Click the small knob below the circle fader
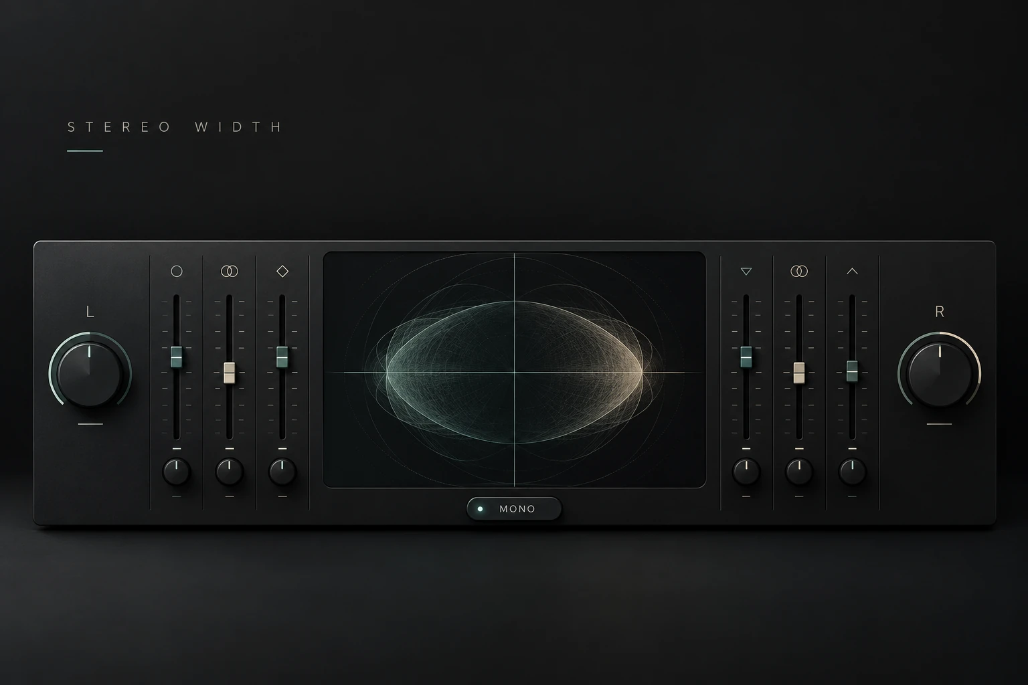The width and height of the screenshot is (1028, 685). point(177,472)
